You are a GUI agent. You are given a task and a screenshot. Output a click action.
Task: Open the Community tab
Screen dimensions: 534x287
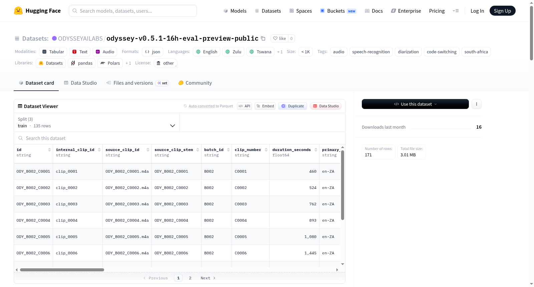coord(195,83)
